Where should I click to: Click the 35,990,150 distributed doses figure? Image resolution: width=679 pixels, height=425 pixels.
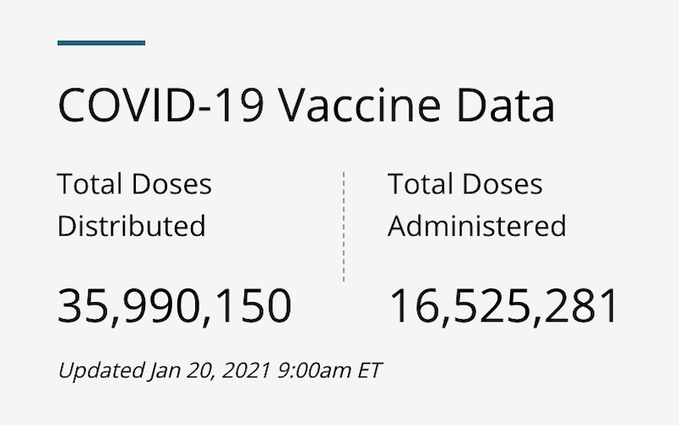(x=175, y=306)
